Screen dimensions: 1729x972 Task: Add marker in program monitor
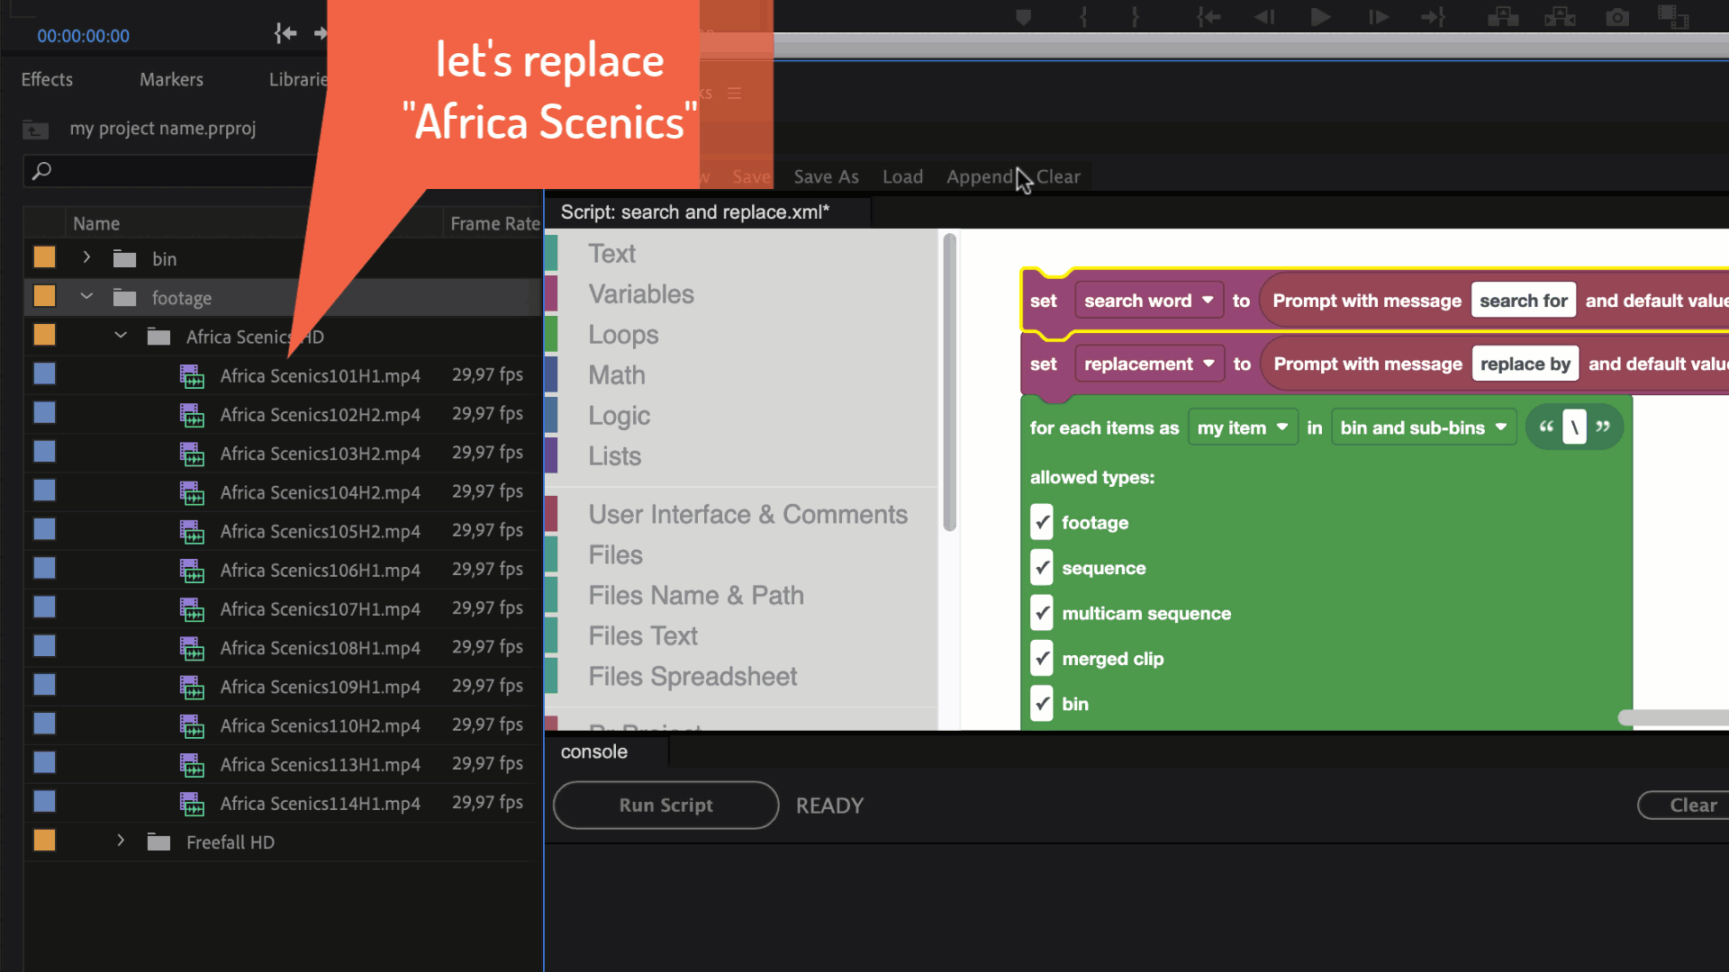pos(1023,17)
